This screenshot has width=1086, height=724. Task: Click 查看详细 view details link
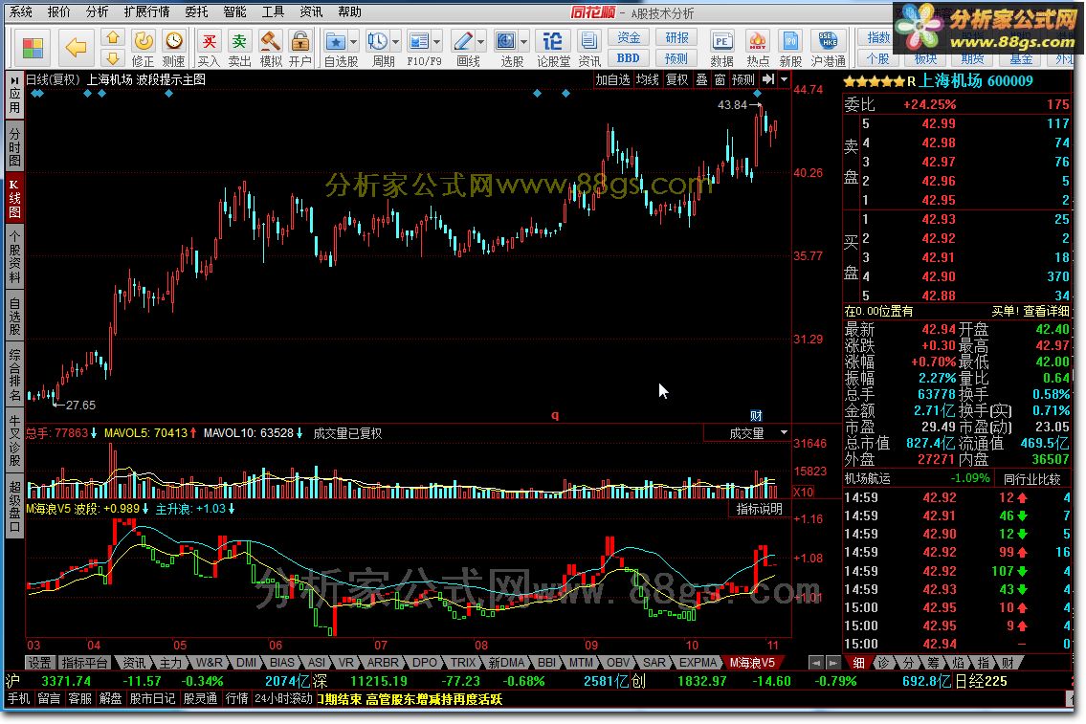pos(1046,311)
